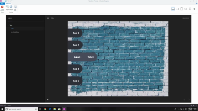Click the MENU tab heading
Viewport: 198px width, 111px height.
[x=10, y=18]
